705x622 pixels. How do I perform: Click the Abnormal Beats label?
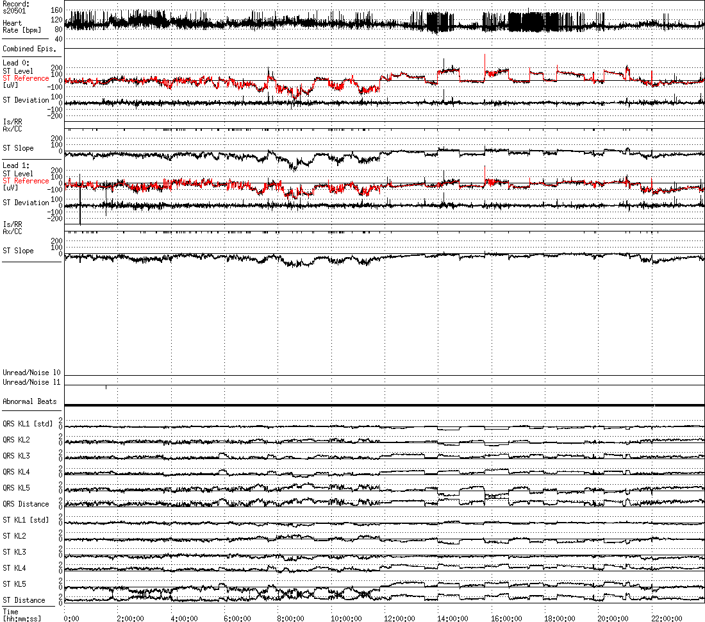(x=29, y=401)
